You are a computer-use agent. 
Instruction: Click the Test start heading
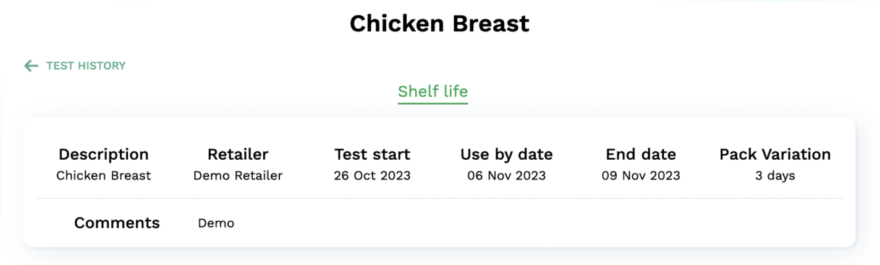(372, 154)
